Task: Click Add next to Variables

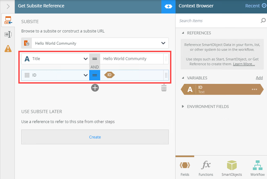Action: [x=259, y=78]
